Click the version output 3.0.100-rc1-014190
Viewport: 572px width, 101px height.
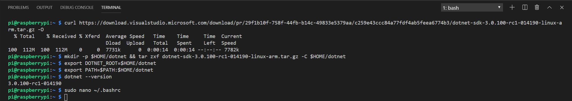pos(35,83)
